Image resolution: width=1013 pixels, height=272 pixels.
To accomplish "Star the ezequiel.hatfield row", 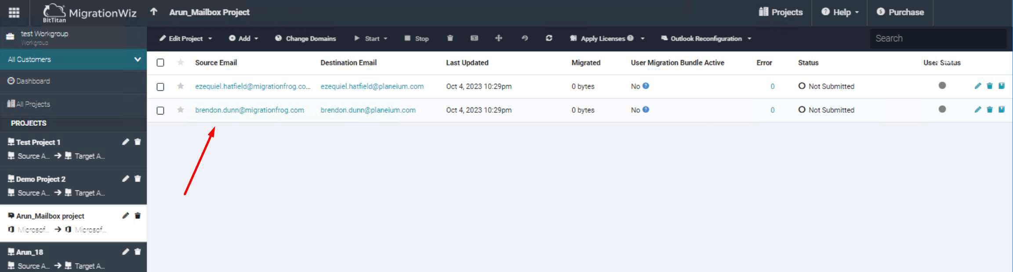I will point(180,86).
